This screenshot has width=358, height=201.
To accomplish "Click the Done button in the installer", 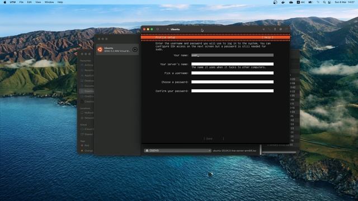I will tap(214, 138).
